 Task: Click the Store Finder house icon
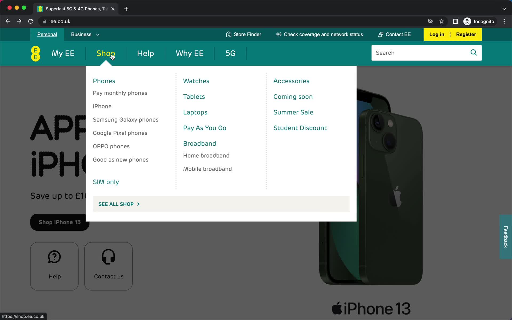click(229, 34)
